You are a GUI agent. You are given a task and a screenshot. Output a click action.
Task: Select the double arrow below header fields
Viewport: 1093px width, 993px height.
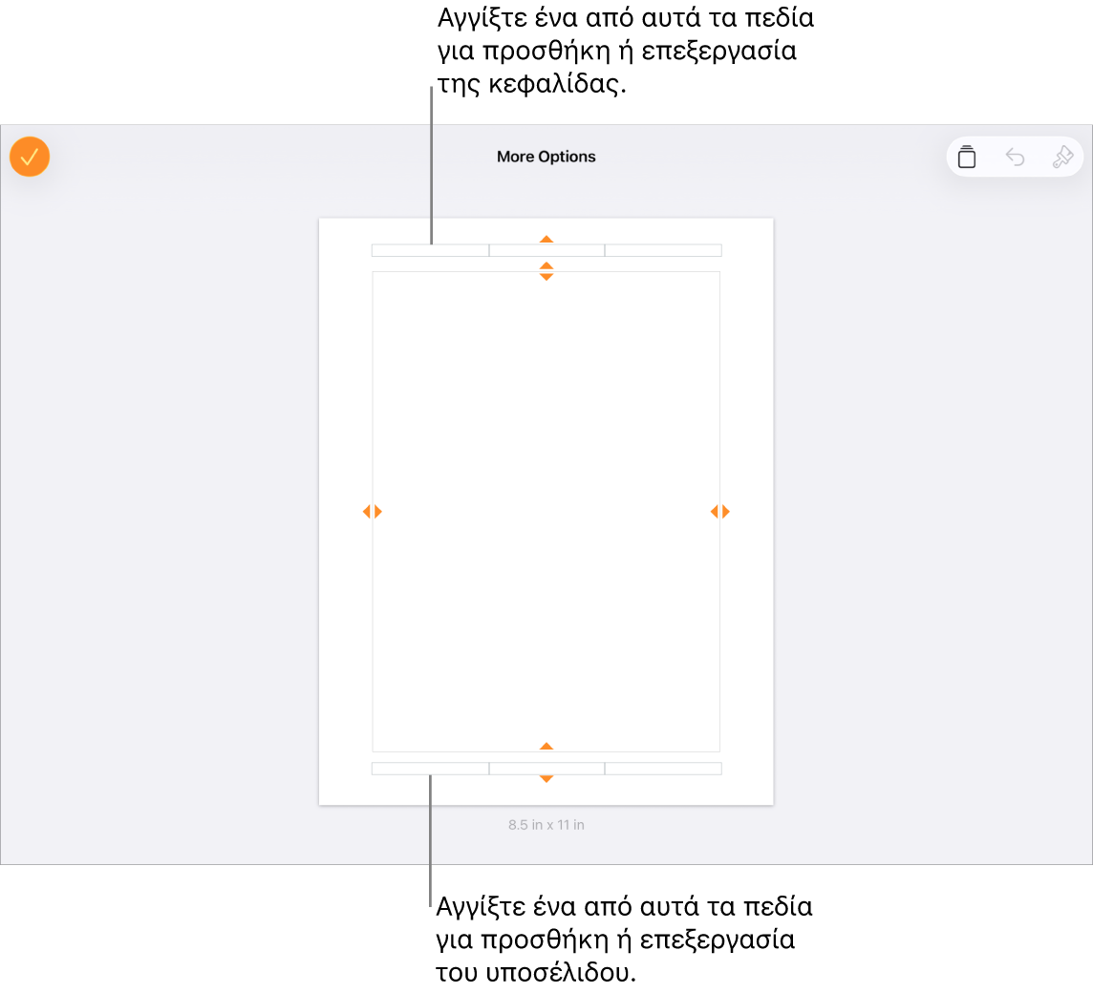pos(546,271)
